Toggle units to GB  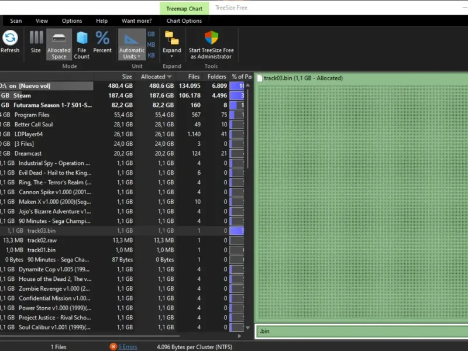click(151, 35)
